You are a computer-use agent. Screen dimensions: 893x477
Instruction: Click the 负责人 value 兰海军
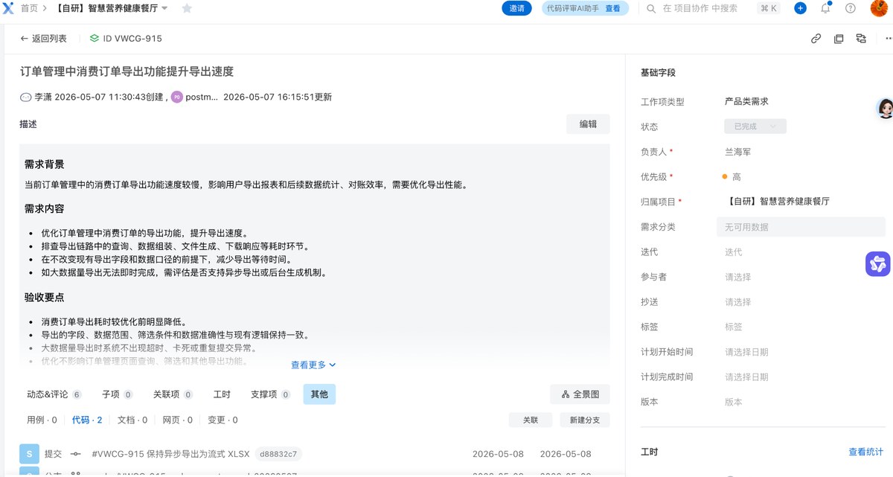[x=738, y=152]
